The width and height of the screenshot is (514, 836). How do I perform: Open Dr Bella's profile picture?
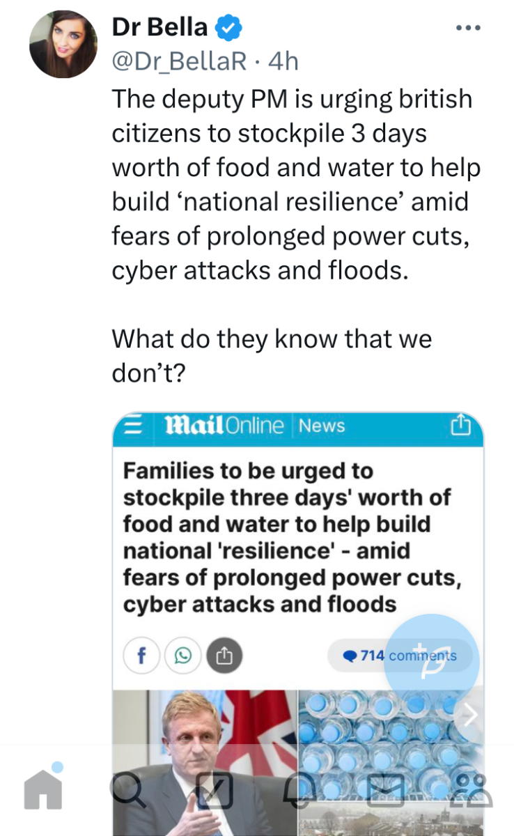(x=63, y=45)
